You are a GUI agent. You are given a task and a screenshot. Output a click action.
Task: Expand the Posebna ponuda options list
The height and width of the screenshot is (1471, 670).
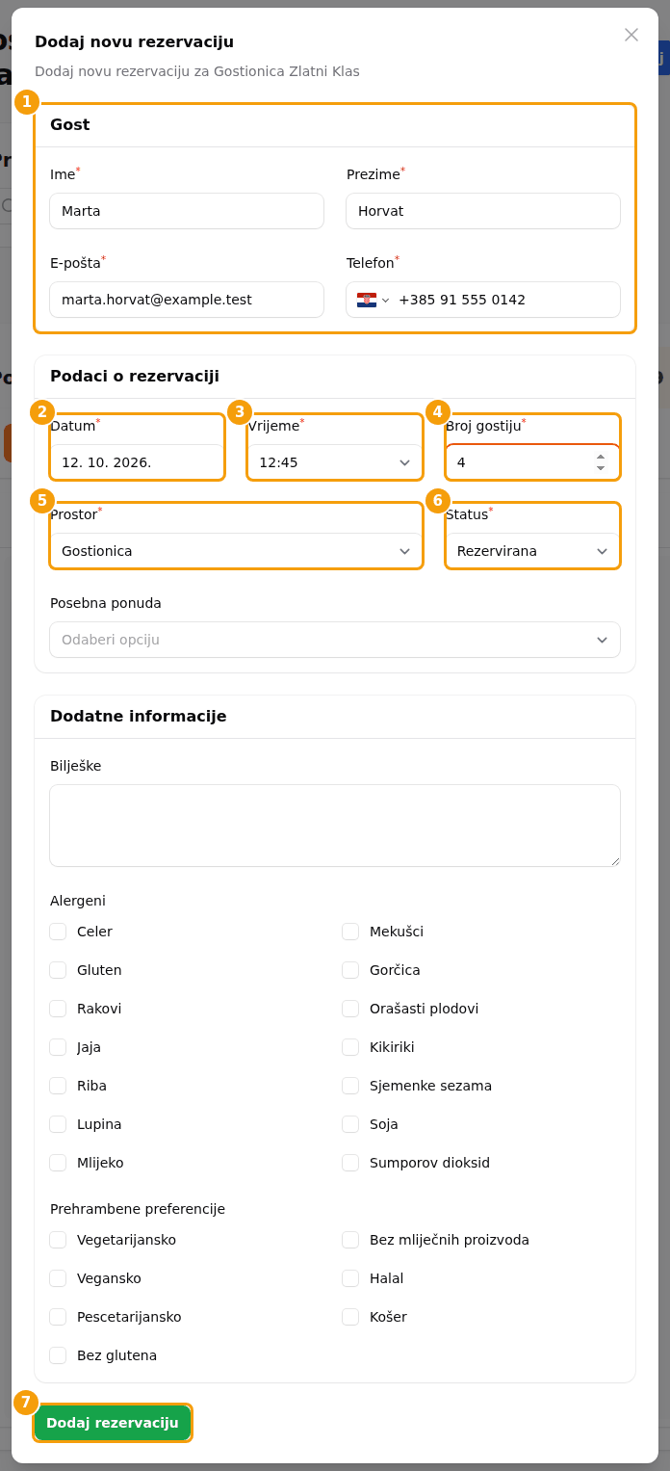coord(335,640)
